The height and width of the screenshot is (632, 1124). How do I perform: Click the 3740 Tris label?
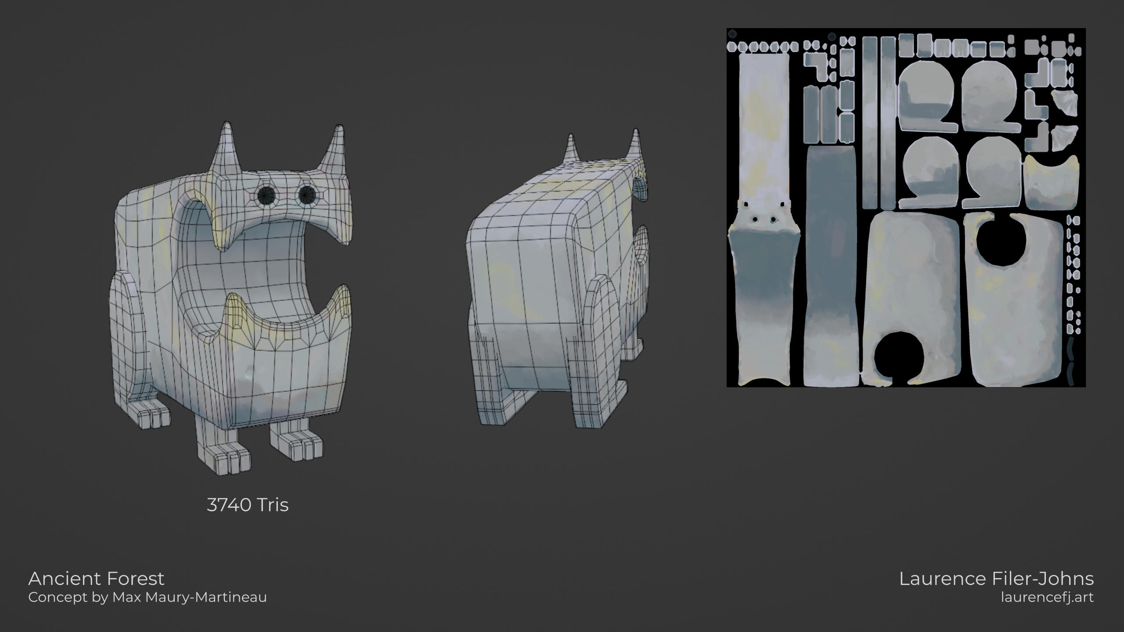248,505
